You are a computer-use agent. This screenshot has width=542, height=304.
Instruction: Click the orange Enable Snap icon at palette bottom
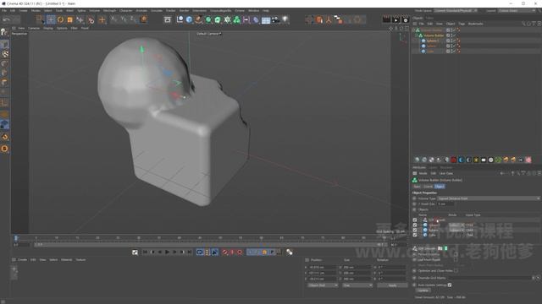tap(5, 149)
